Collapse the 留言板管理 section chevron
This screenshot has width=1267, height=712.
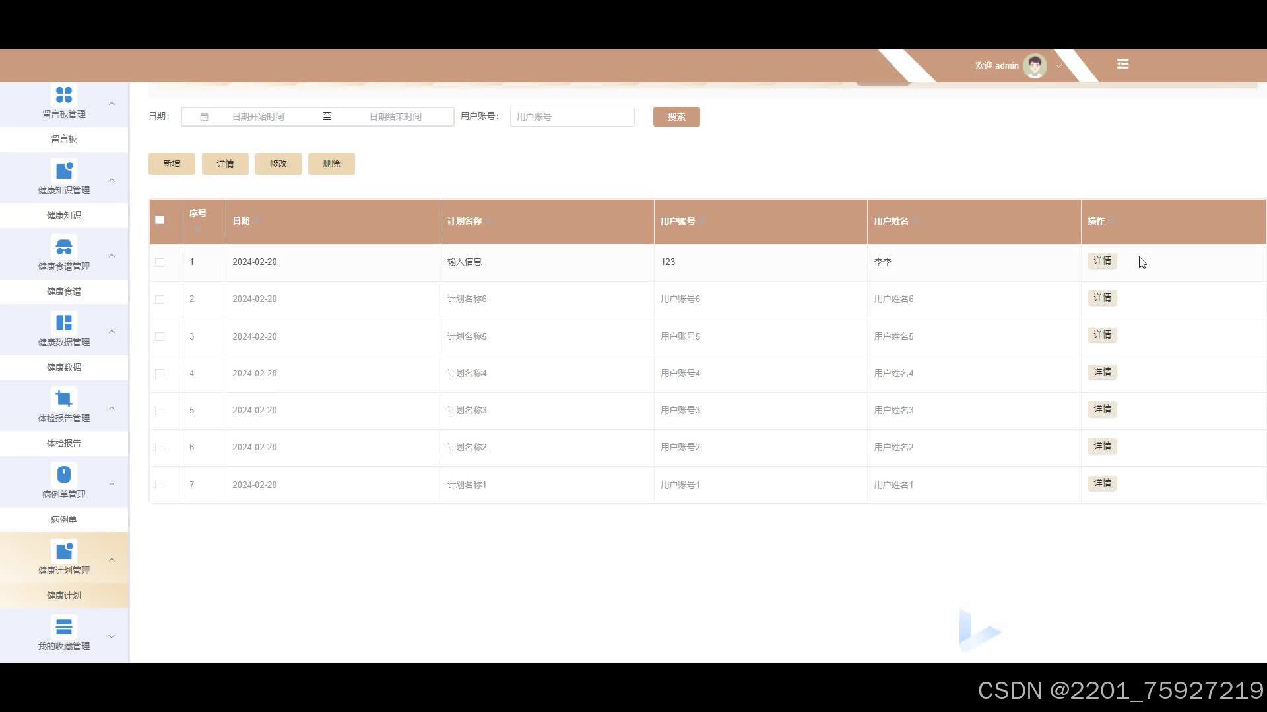pyautogui.click(x=112, y=104)
